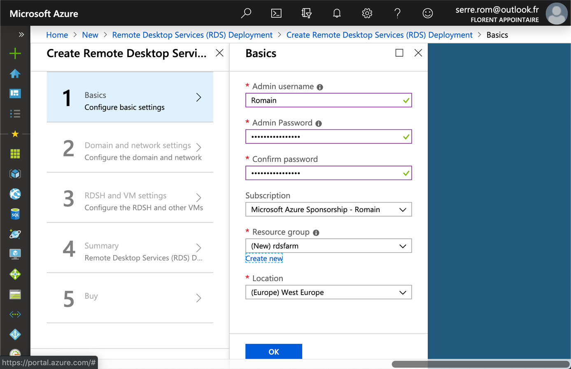The width and height of the screenshot is (571, 369).
Task: Open the account avatar menu
Action: point(556,13)
